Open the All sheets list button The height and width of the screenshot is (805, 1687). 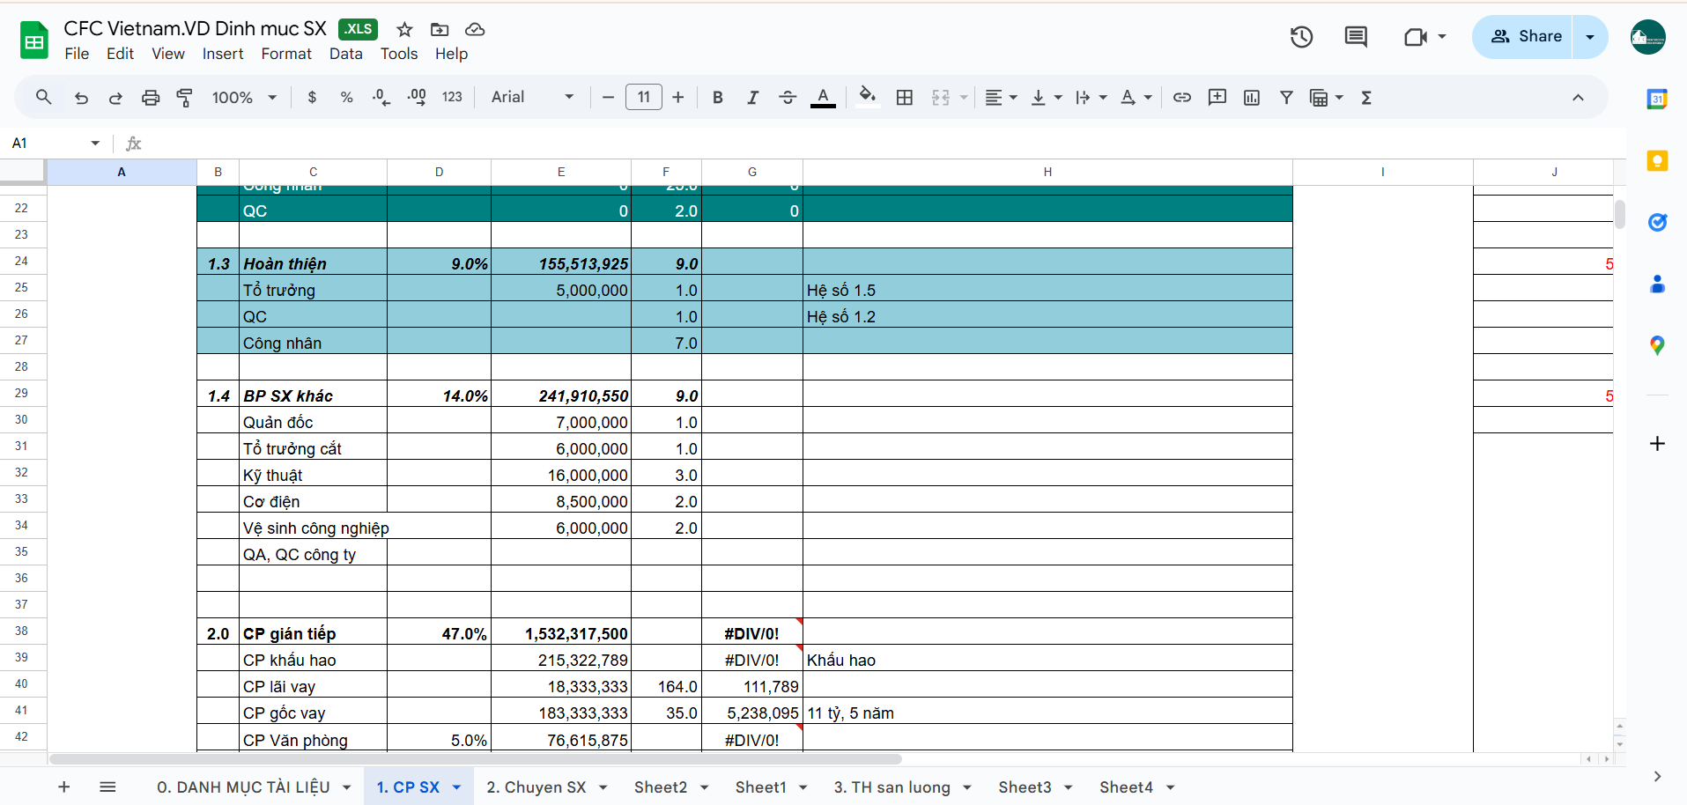click(x=107, y=787)
